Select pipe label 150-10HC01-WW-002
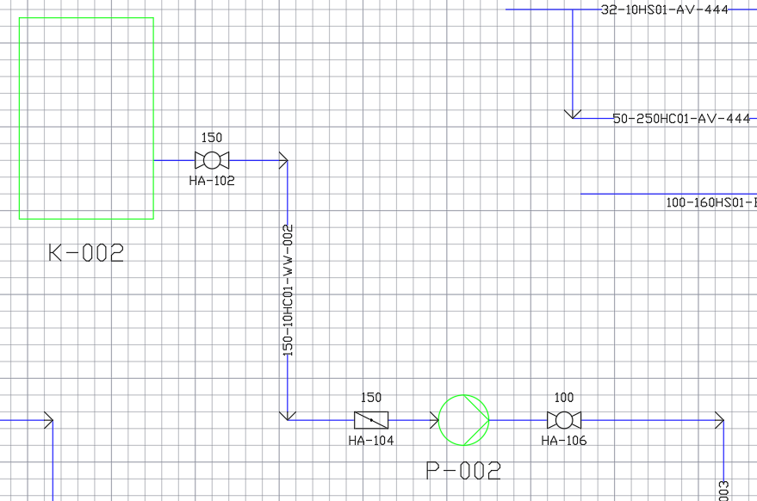 [x=288, y=291]
